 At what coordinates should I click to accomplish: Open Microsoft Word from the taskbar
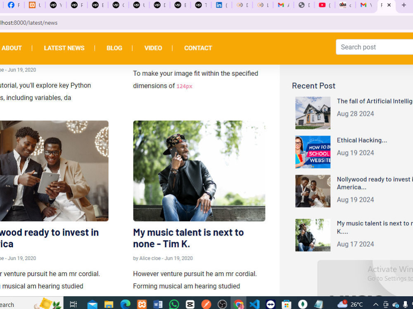(158, 304)
